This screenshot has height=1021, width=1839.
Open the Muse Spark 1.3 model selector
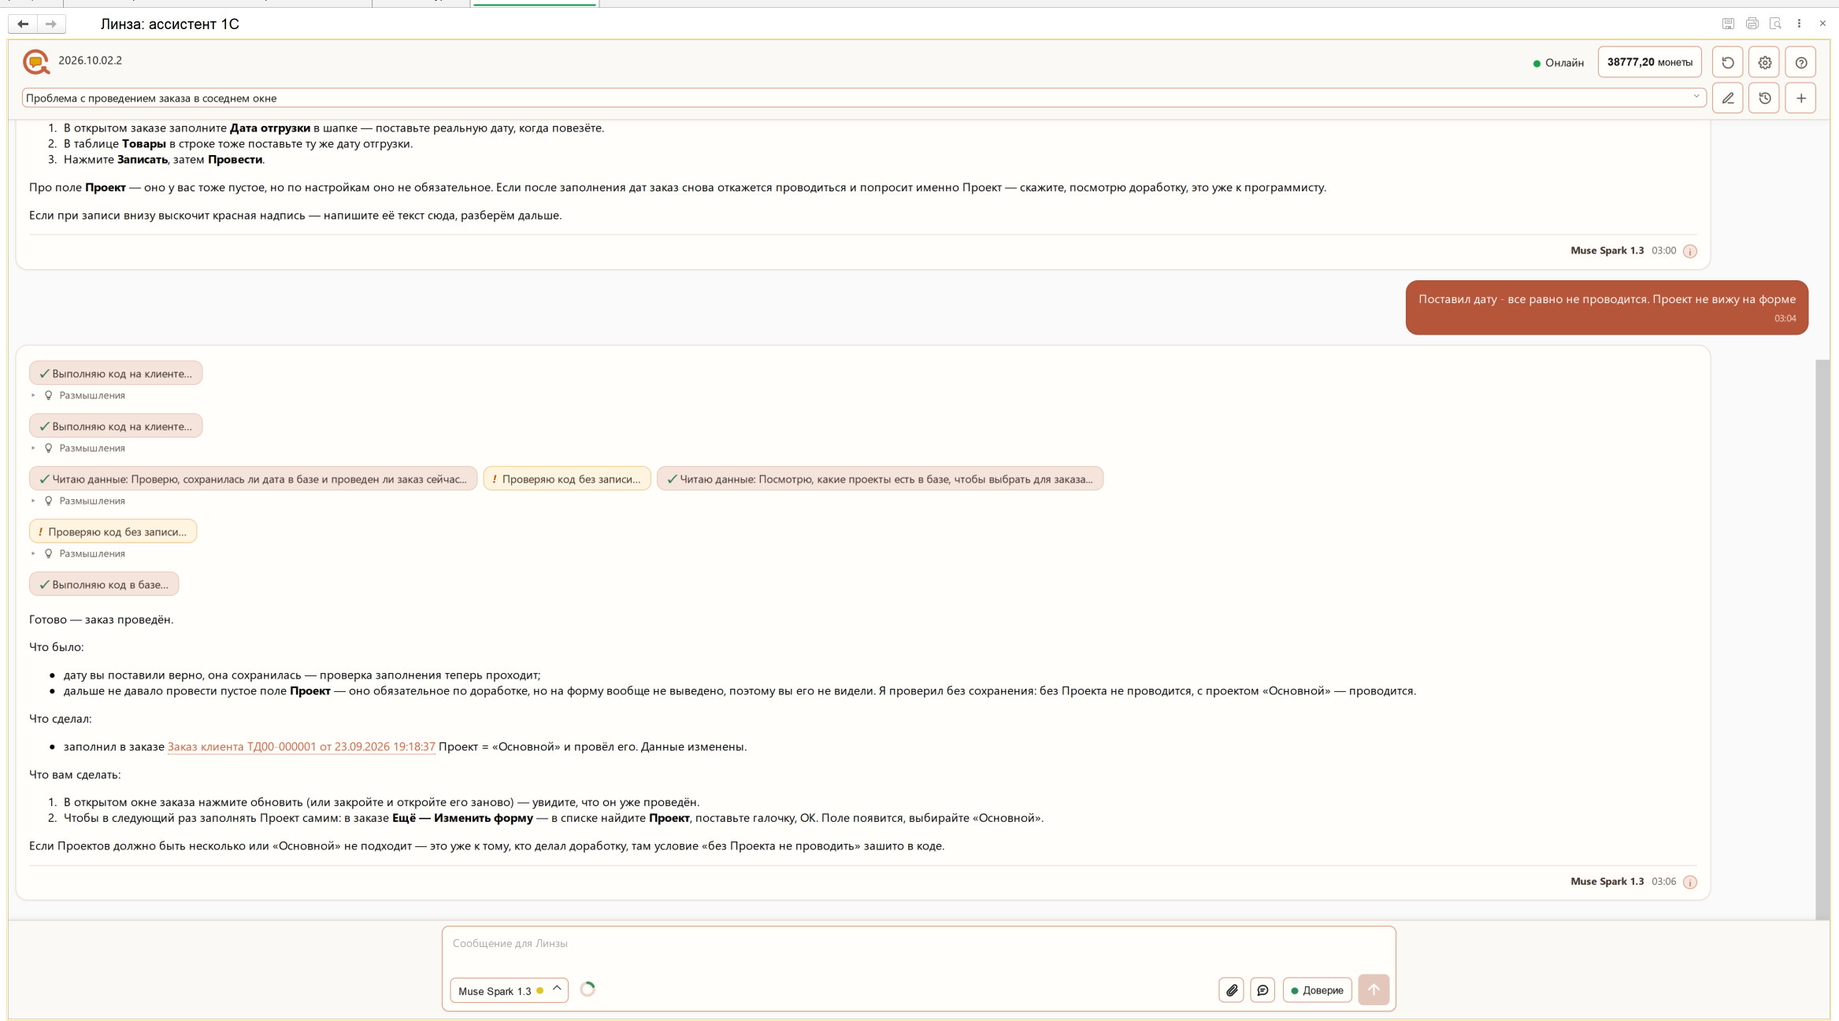point(509,990)
